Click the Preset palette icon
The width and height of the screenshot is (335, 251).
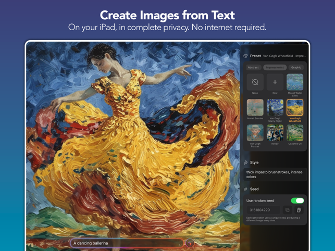point(246,56)
